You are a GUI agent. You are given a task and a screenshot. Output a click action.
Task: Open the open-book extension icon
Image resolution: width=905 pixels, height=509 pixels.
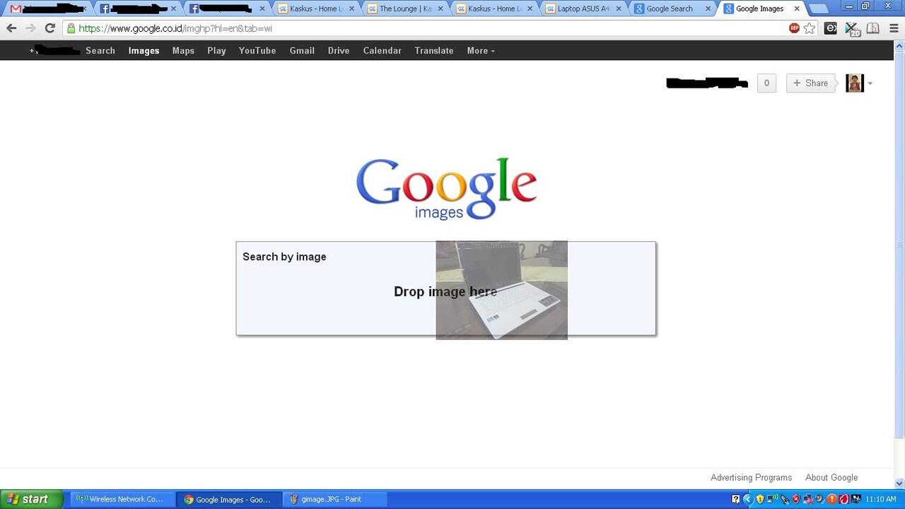coord(873,28)
